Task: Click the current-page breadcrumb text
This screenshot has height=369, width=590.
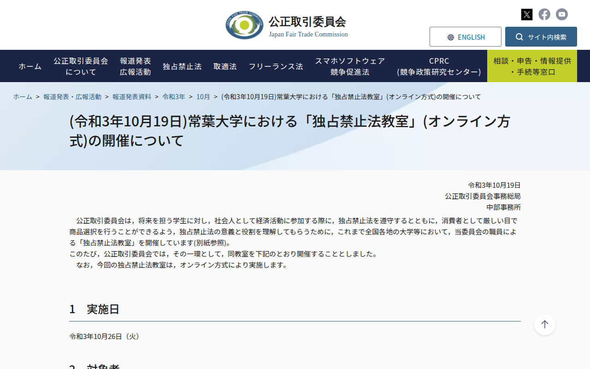Action: pyautogui.click(x=351, y=97)
